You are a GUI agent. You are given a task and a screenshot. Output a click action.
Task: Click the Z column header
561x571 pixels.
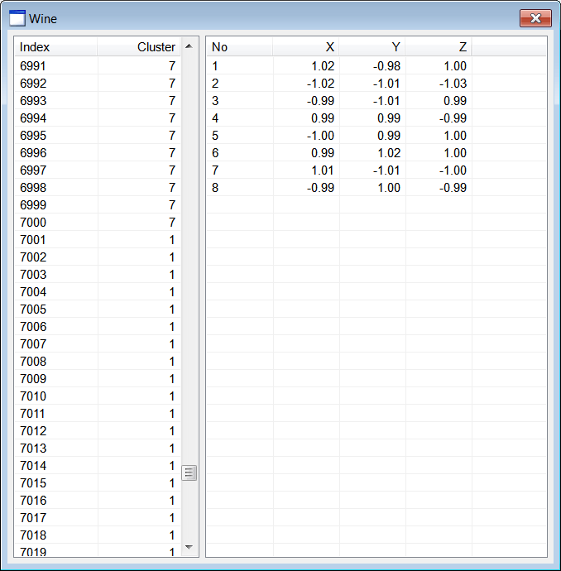[x=439, y=47]
